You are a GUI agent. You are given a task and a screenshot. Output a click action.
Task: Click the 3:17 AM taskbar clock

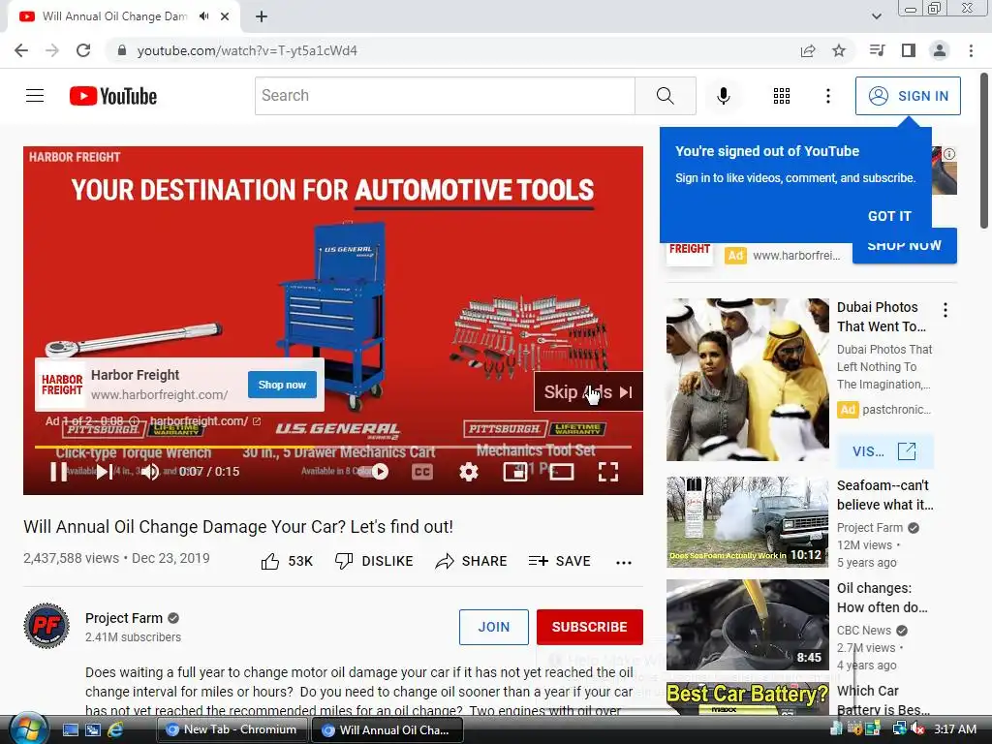(x=955, y=729)
